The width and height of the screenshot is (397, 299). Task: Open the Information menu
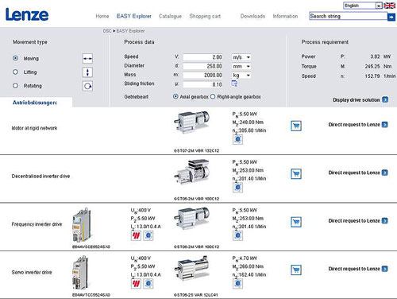point(285,17)
